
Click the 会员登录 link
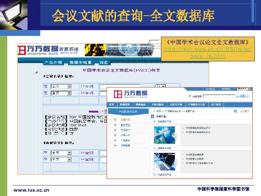tap(244, 111)
